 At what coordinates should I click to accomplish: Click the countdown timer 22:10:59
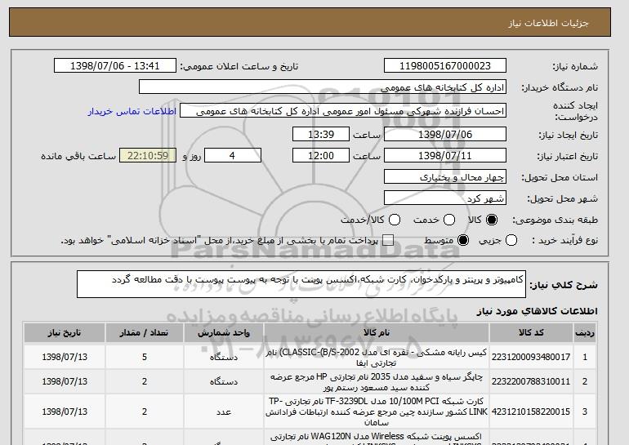point(148,156)
